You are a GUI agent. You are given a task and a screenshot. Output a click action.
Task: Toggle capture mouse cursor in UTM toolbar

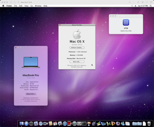[130, 2]
